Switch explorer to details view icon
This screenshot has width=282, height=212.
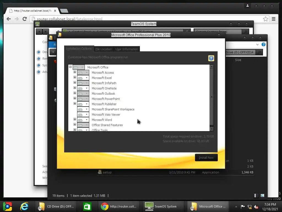256,195
